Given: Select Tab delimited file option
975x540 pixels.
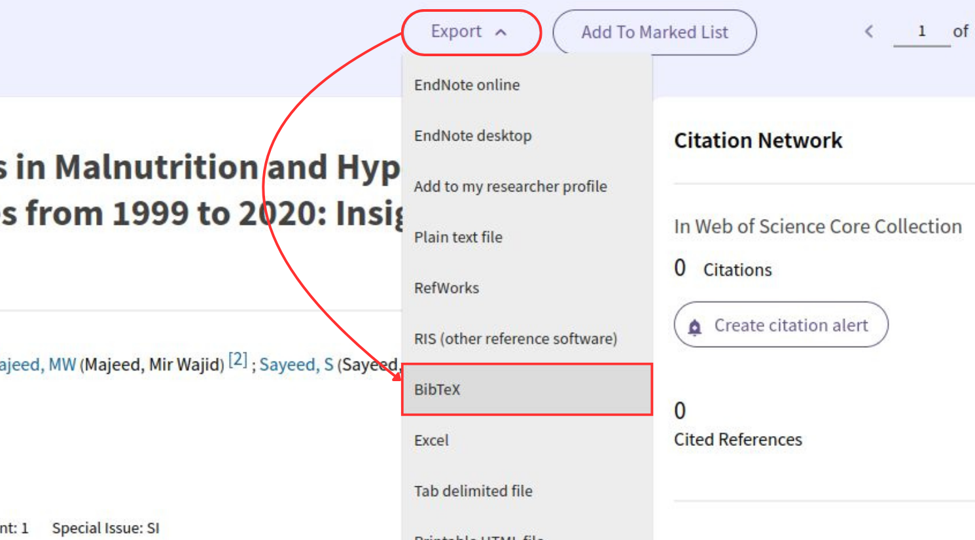Looking at the screenshot, I should pyautogui.click(x=473, y=491).
